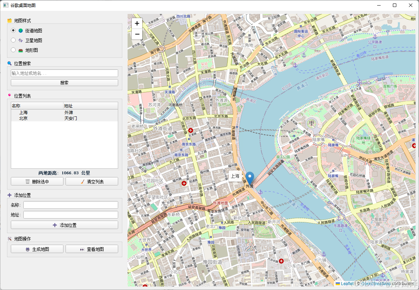Click the 搜索 button
The image size is (419, 290).
tap(64, 83)
